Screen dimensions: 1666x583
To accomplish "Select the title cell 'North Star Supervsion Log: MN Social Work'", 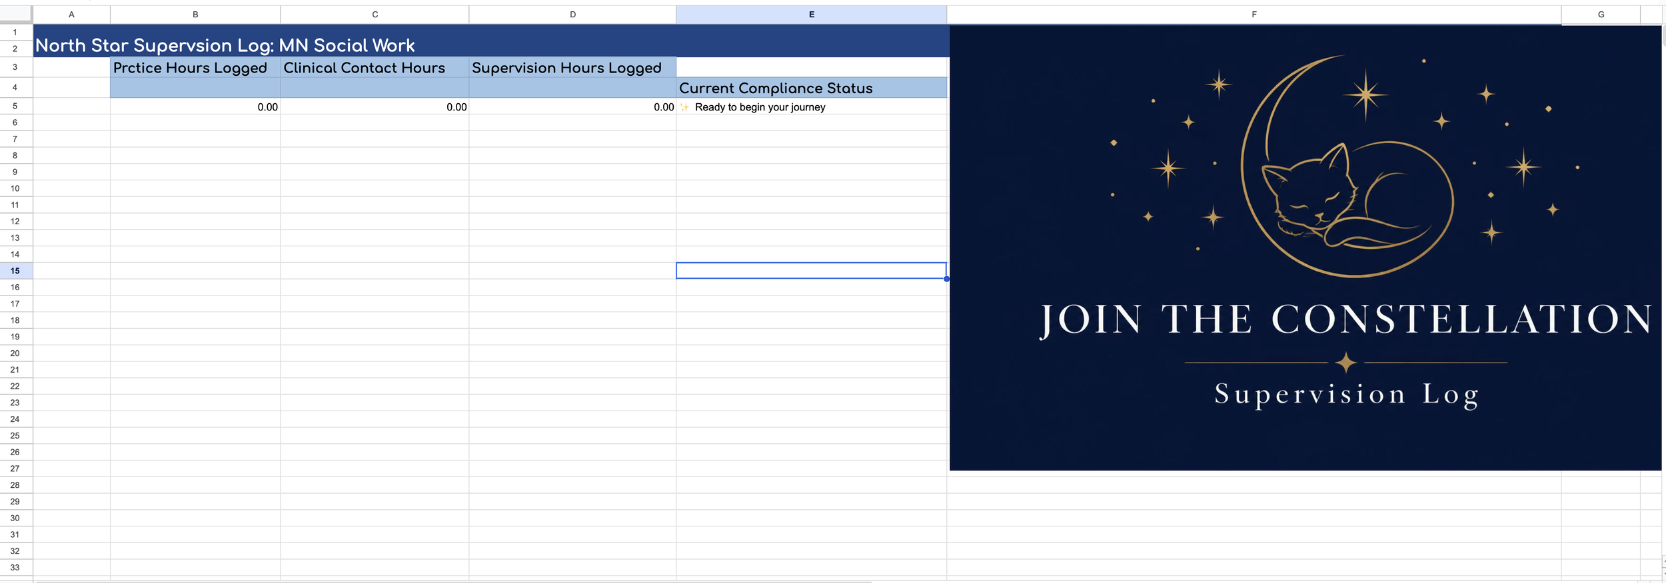I will click(x=491, y=41).
